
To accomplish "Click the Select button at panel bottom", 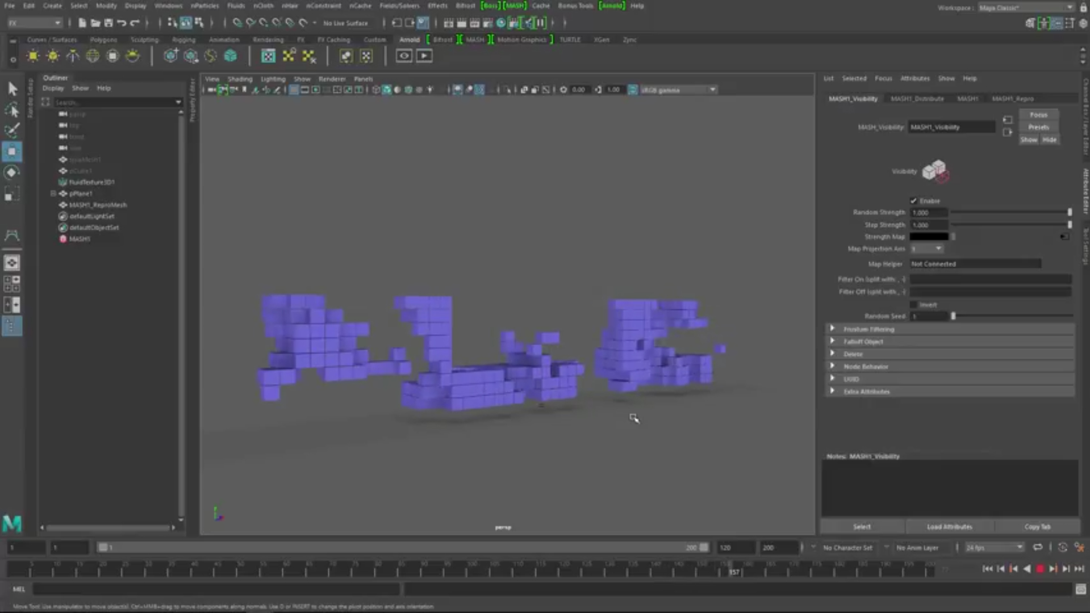I will pyautogui.click(x=862, y=527).
